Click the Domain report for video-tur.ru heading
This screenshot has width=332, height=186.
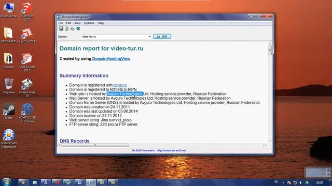(102, 48)
